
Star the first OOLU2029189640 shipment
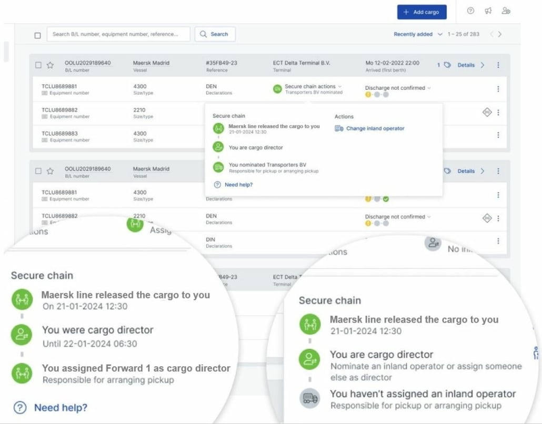[51, 65]
